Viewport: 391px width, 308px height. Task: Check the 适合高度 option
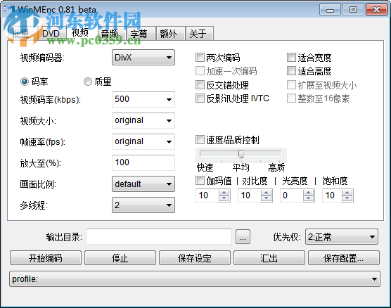pyautogui.click(x=291, y=71)
